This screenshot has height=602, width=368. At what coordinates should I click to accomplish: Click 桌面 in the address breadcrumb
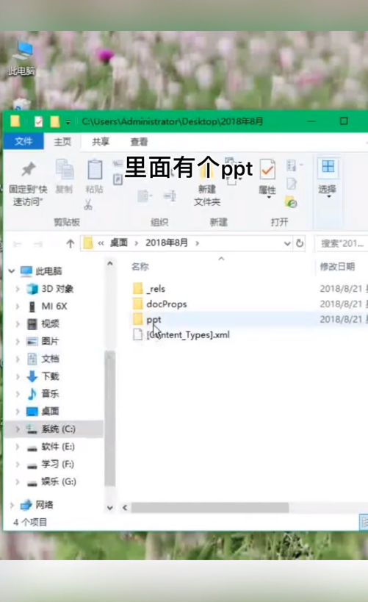pyautogui.click(x=118, y=243)
